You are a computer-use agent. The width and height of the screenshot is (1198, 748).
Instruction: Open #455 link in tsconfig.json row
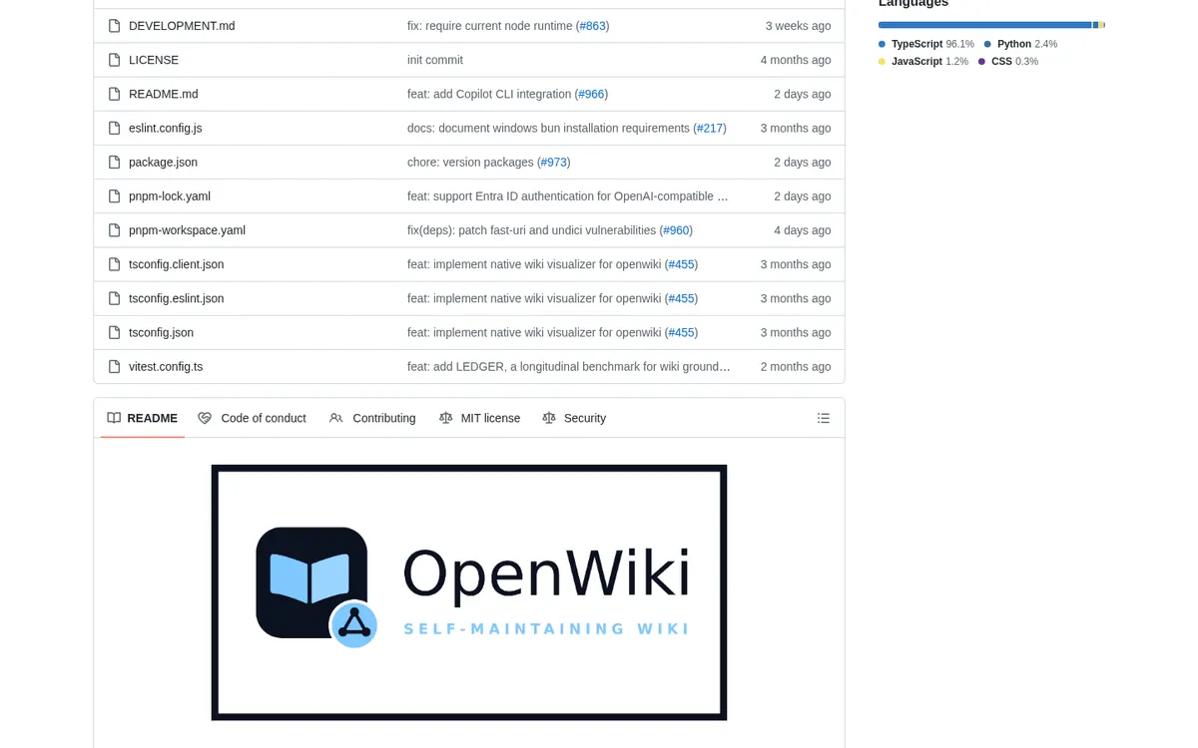(x=682, y=332)
